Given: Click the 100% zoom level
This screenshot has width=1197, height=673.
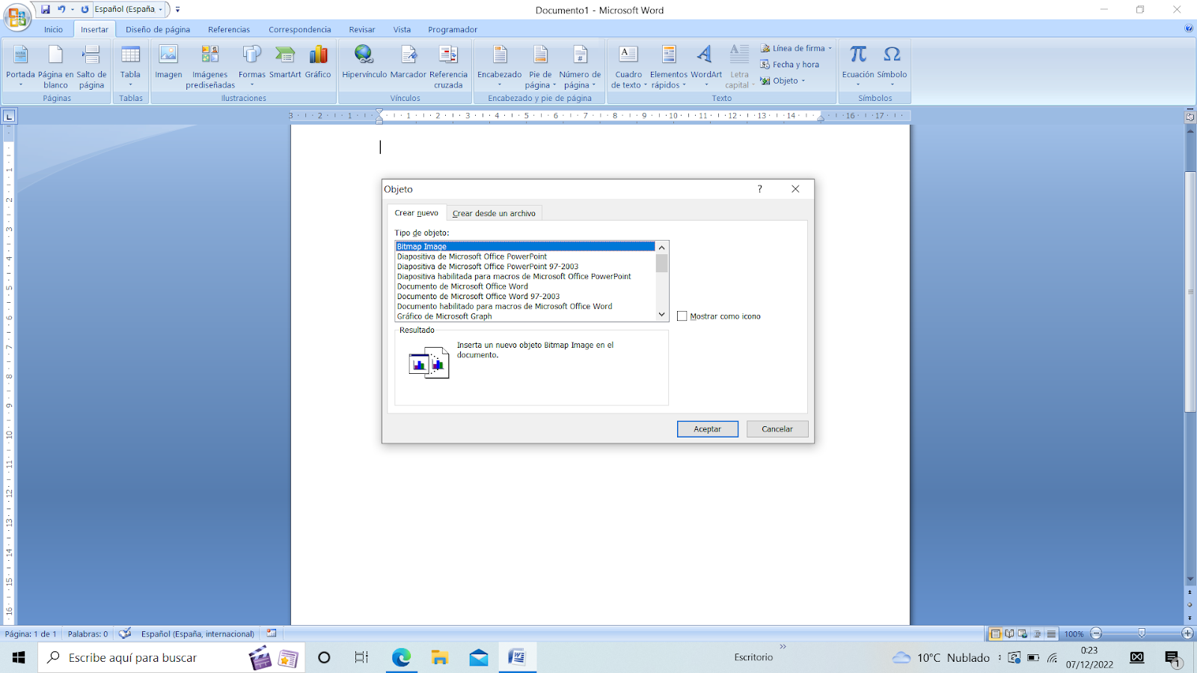Looking at the screenshot, I should click(x=1074, y=634).
